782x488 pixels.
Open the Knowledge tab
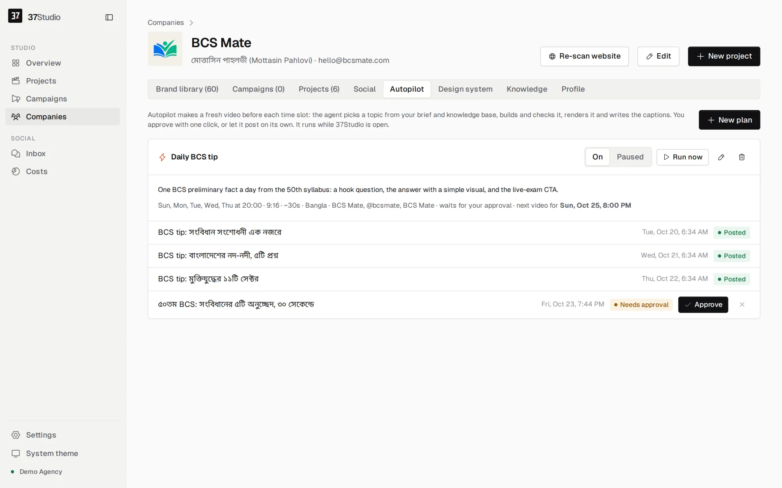point(527,89)
